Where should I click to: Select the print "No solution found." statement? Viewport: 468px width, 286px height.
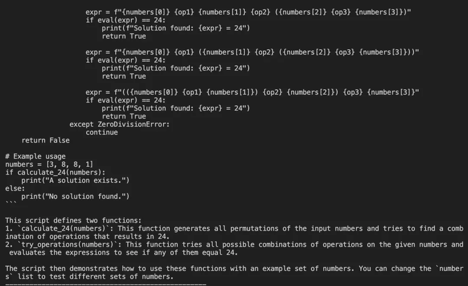point(75,196)
